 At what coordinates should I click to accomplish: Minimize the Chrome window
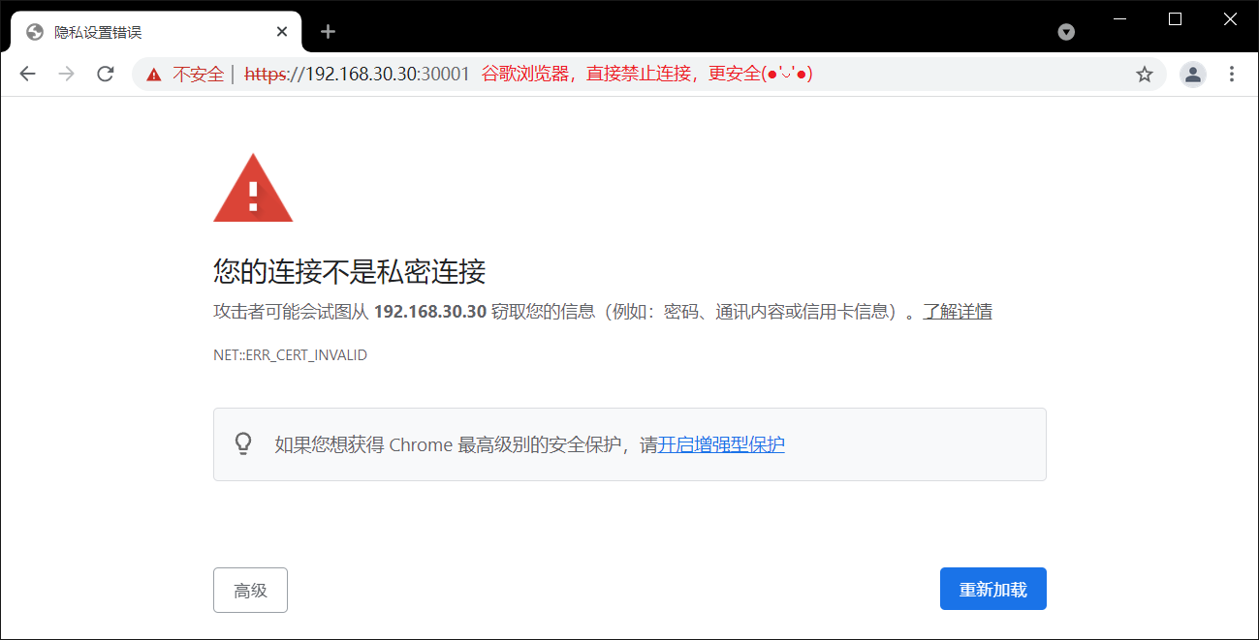coord(1119,18)
